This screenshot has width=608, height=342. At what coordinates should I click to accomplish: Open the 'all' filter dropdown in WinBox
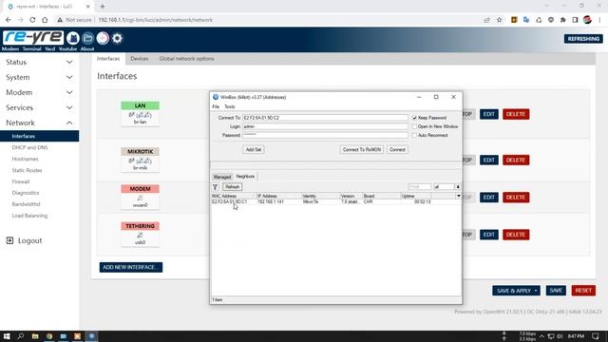[x=458, y=187]
